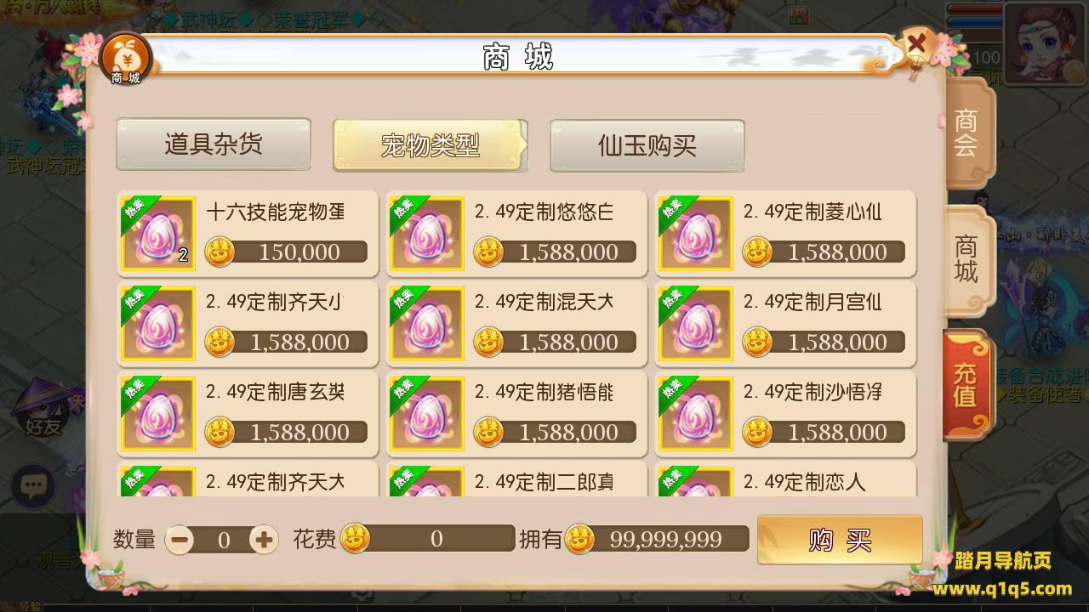Pick the 2.49定制混天大 egg icon
Viewport: 1089px width, 612px height.
[x=427, y=324]
